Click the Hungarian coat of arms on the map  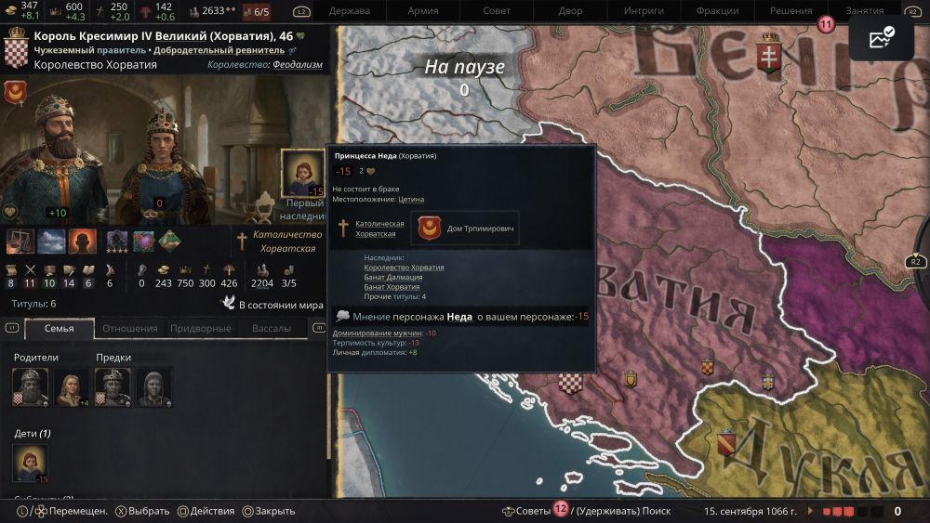(x=769, y=54)
